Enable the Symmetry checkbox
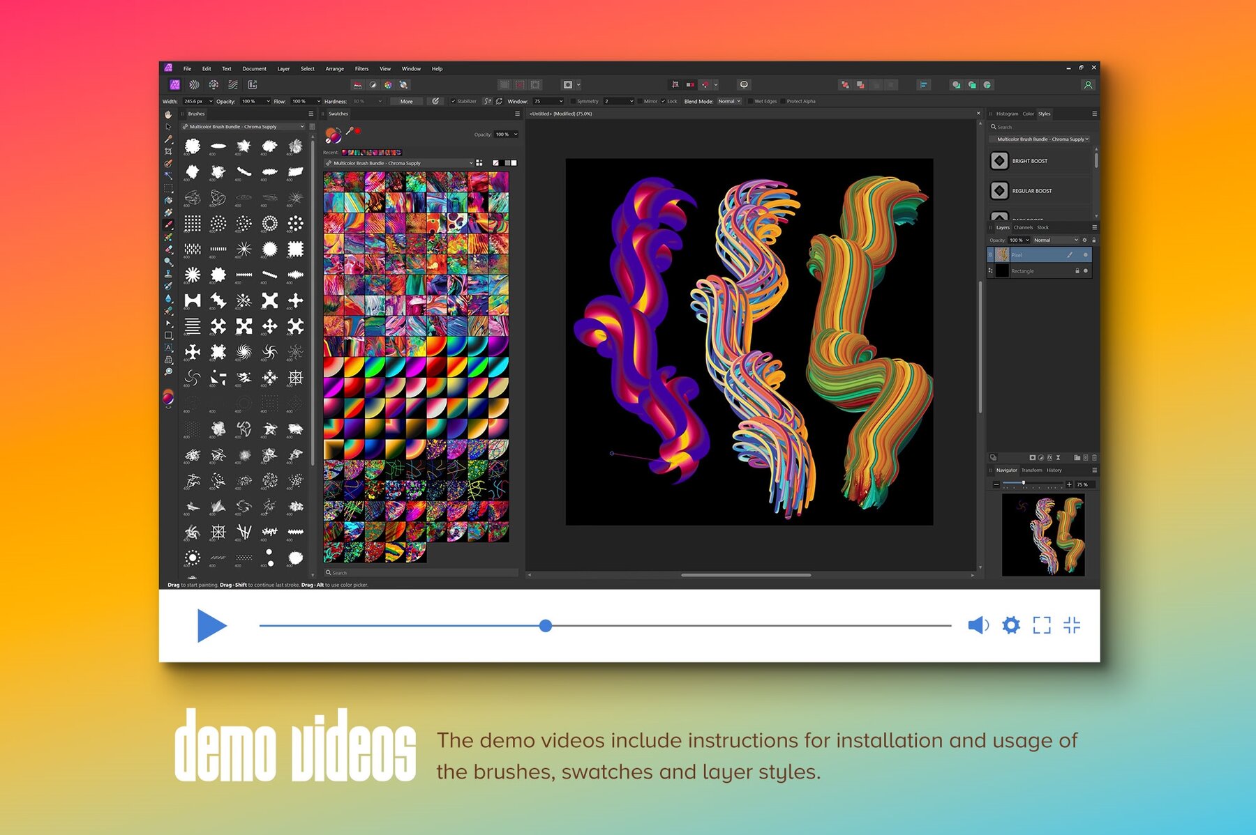The height and width of the screenshot is (835, 1256). [x=574, y=101]
